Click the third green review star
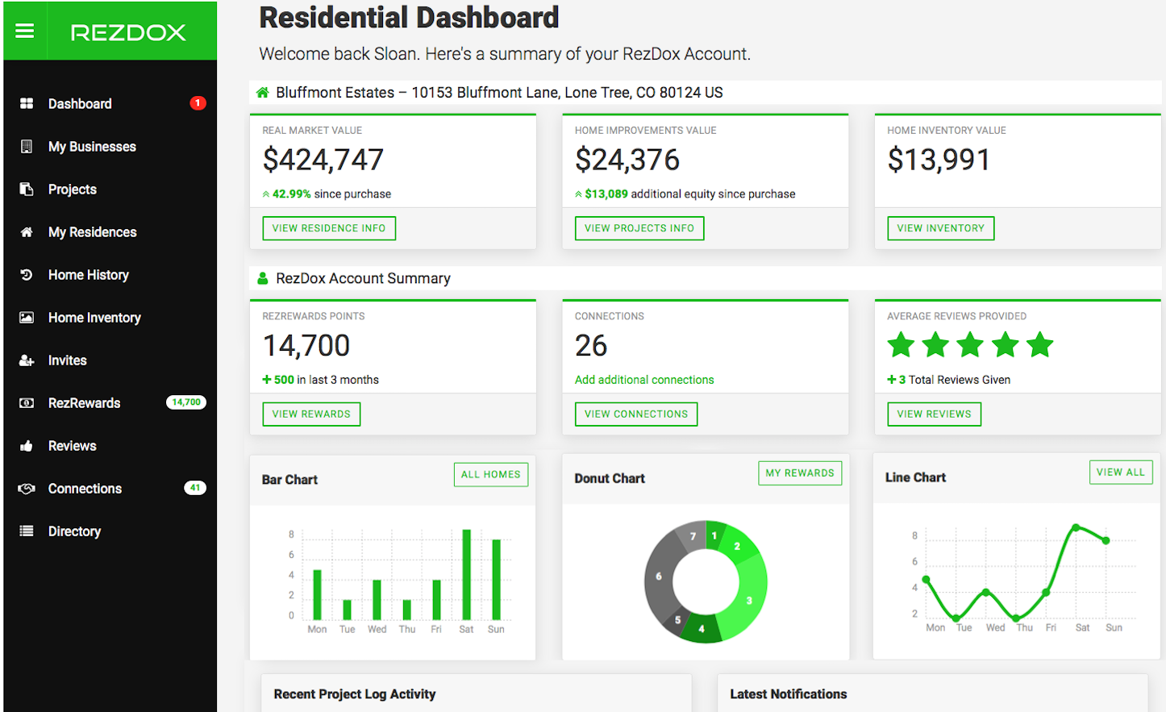Viewport: 1166px width, 712px height. [x=970, y=345]
